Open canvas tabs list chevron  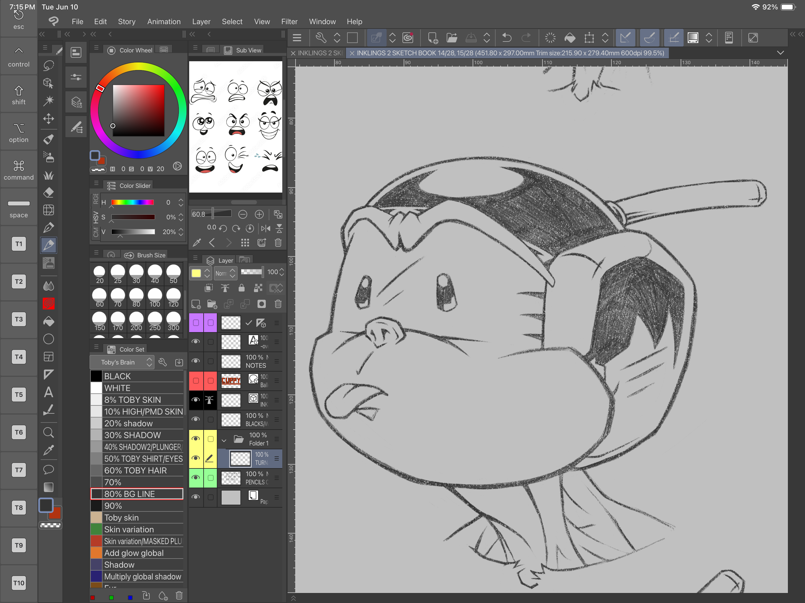(780, 53)
